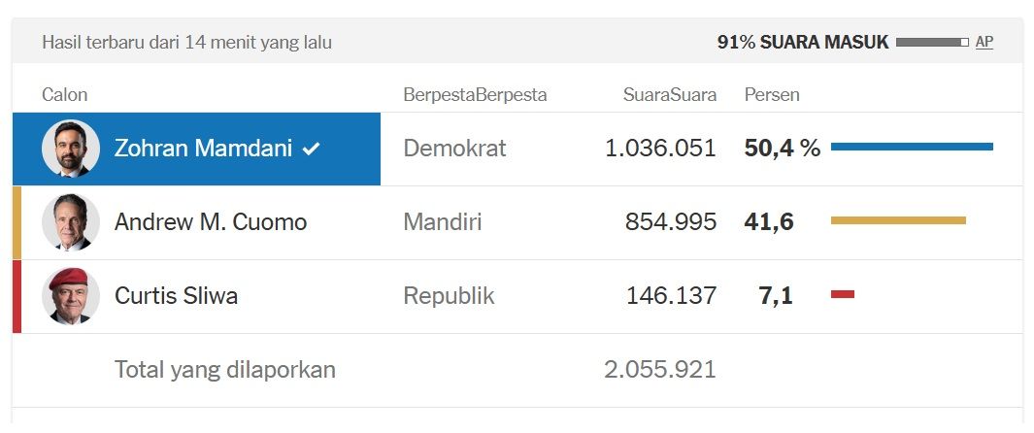Open the AP source link
Screen dimensions: 1034x433
point(984,42)
